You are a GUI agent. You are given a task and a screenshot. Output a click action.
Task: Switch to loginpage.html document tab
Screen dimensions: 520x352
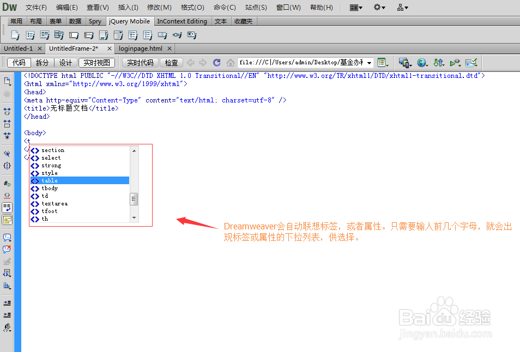[141, 48]
